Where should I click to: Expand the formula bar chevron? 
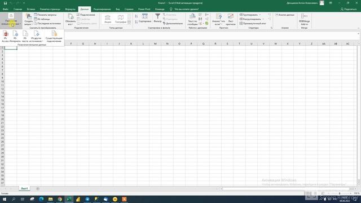tap(358, 34)
